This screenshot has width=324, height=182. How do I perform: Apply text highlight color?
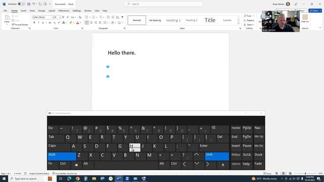pos(71,23)
